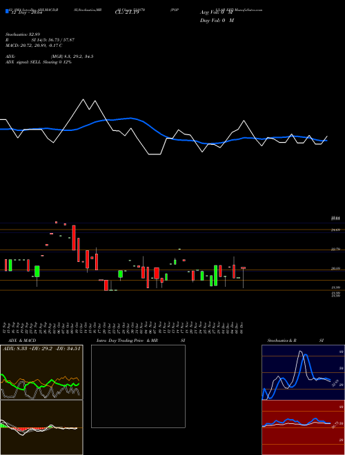345x455 pixels.
Task: Click the 22.70 price axis label
Action: pos(336,250)
